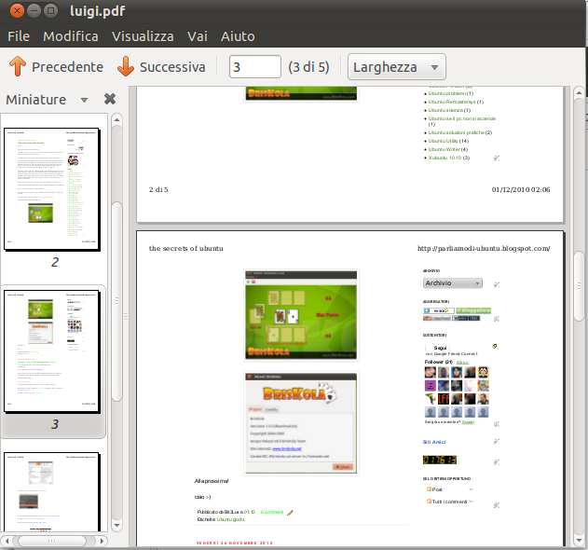Select the partially visible page 4 thumbnail

(x=52, y=491)
